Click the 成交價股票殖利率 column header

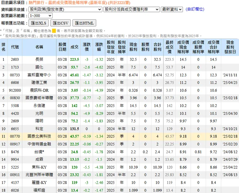click(x=198, y=47)
